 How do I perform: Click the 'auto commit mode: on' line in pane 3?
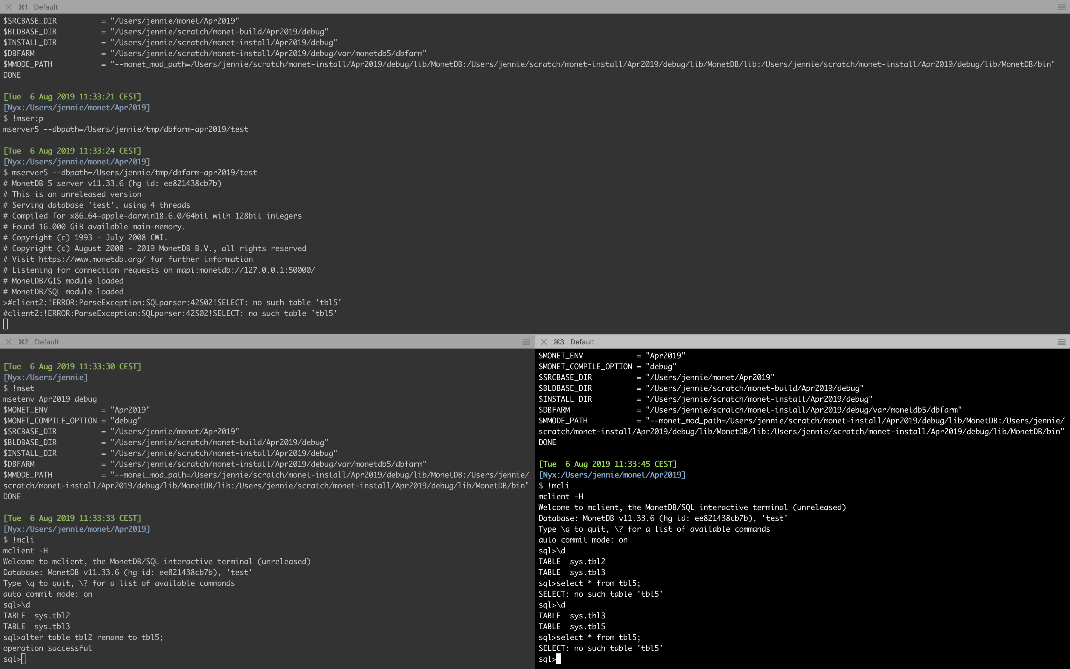583,540
